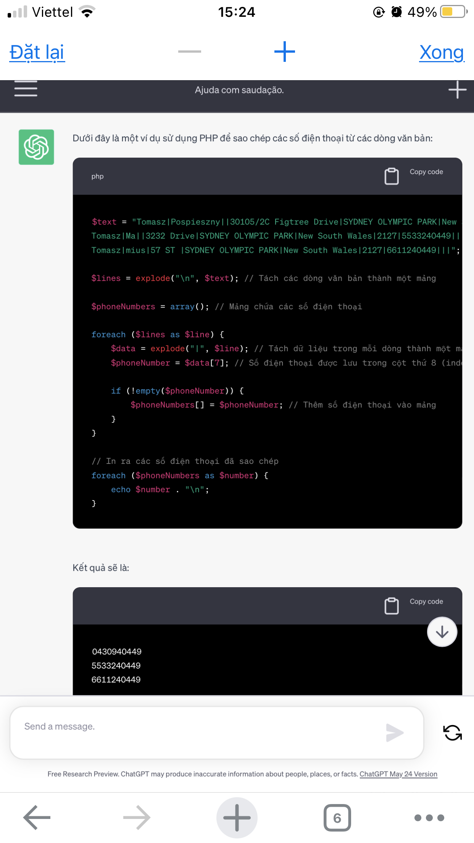Tap the phone number 6611240449 in results
The image size is (474, 843).
pyautogui.click(x=116, y=680)
